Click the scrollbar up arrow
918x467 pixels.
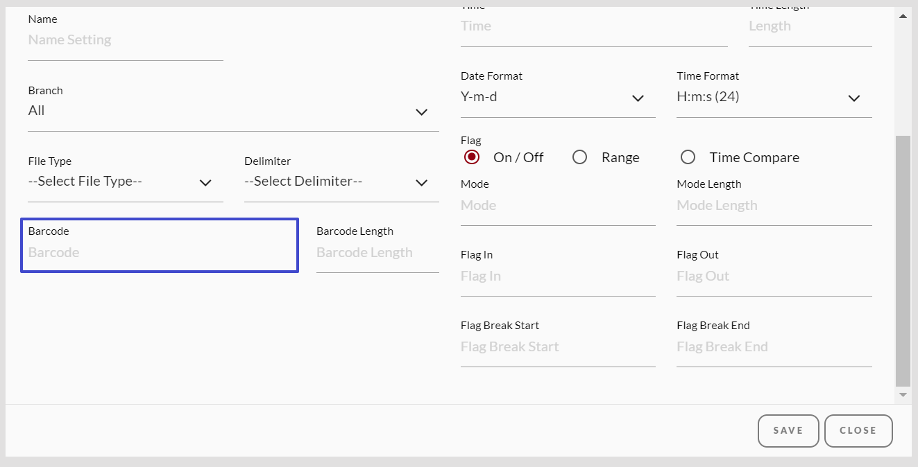tap(903, 15)
